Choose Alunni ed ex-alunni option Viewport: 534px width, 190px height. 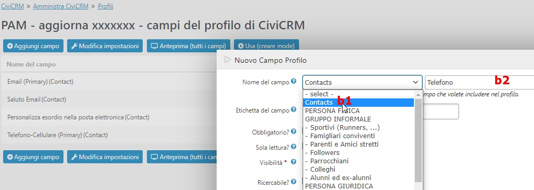point(359,178)
